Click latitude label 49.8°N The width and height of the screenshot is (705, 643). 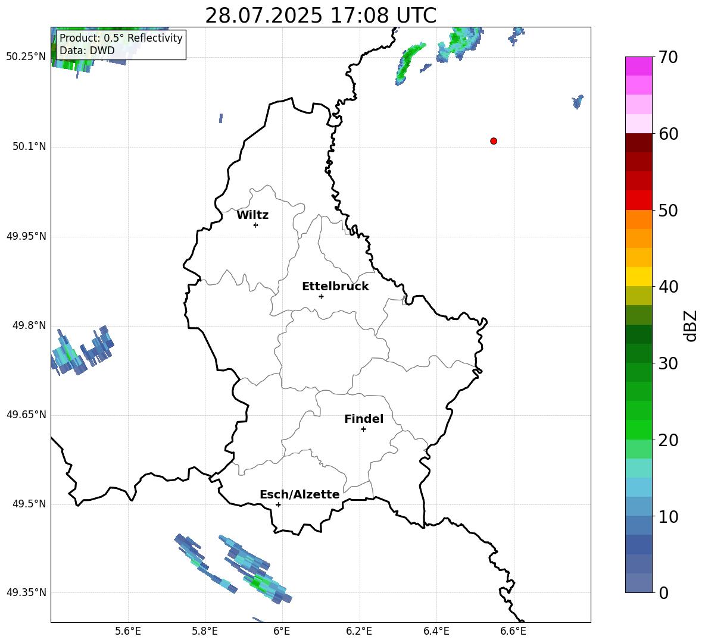click(x=29, y=325)
